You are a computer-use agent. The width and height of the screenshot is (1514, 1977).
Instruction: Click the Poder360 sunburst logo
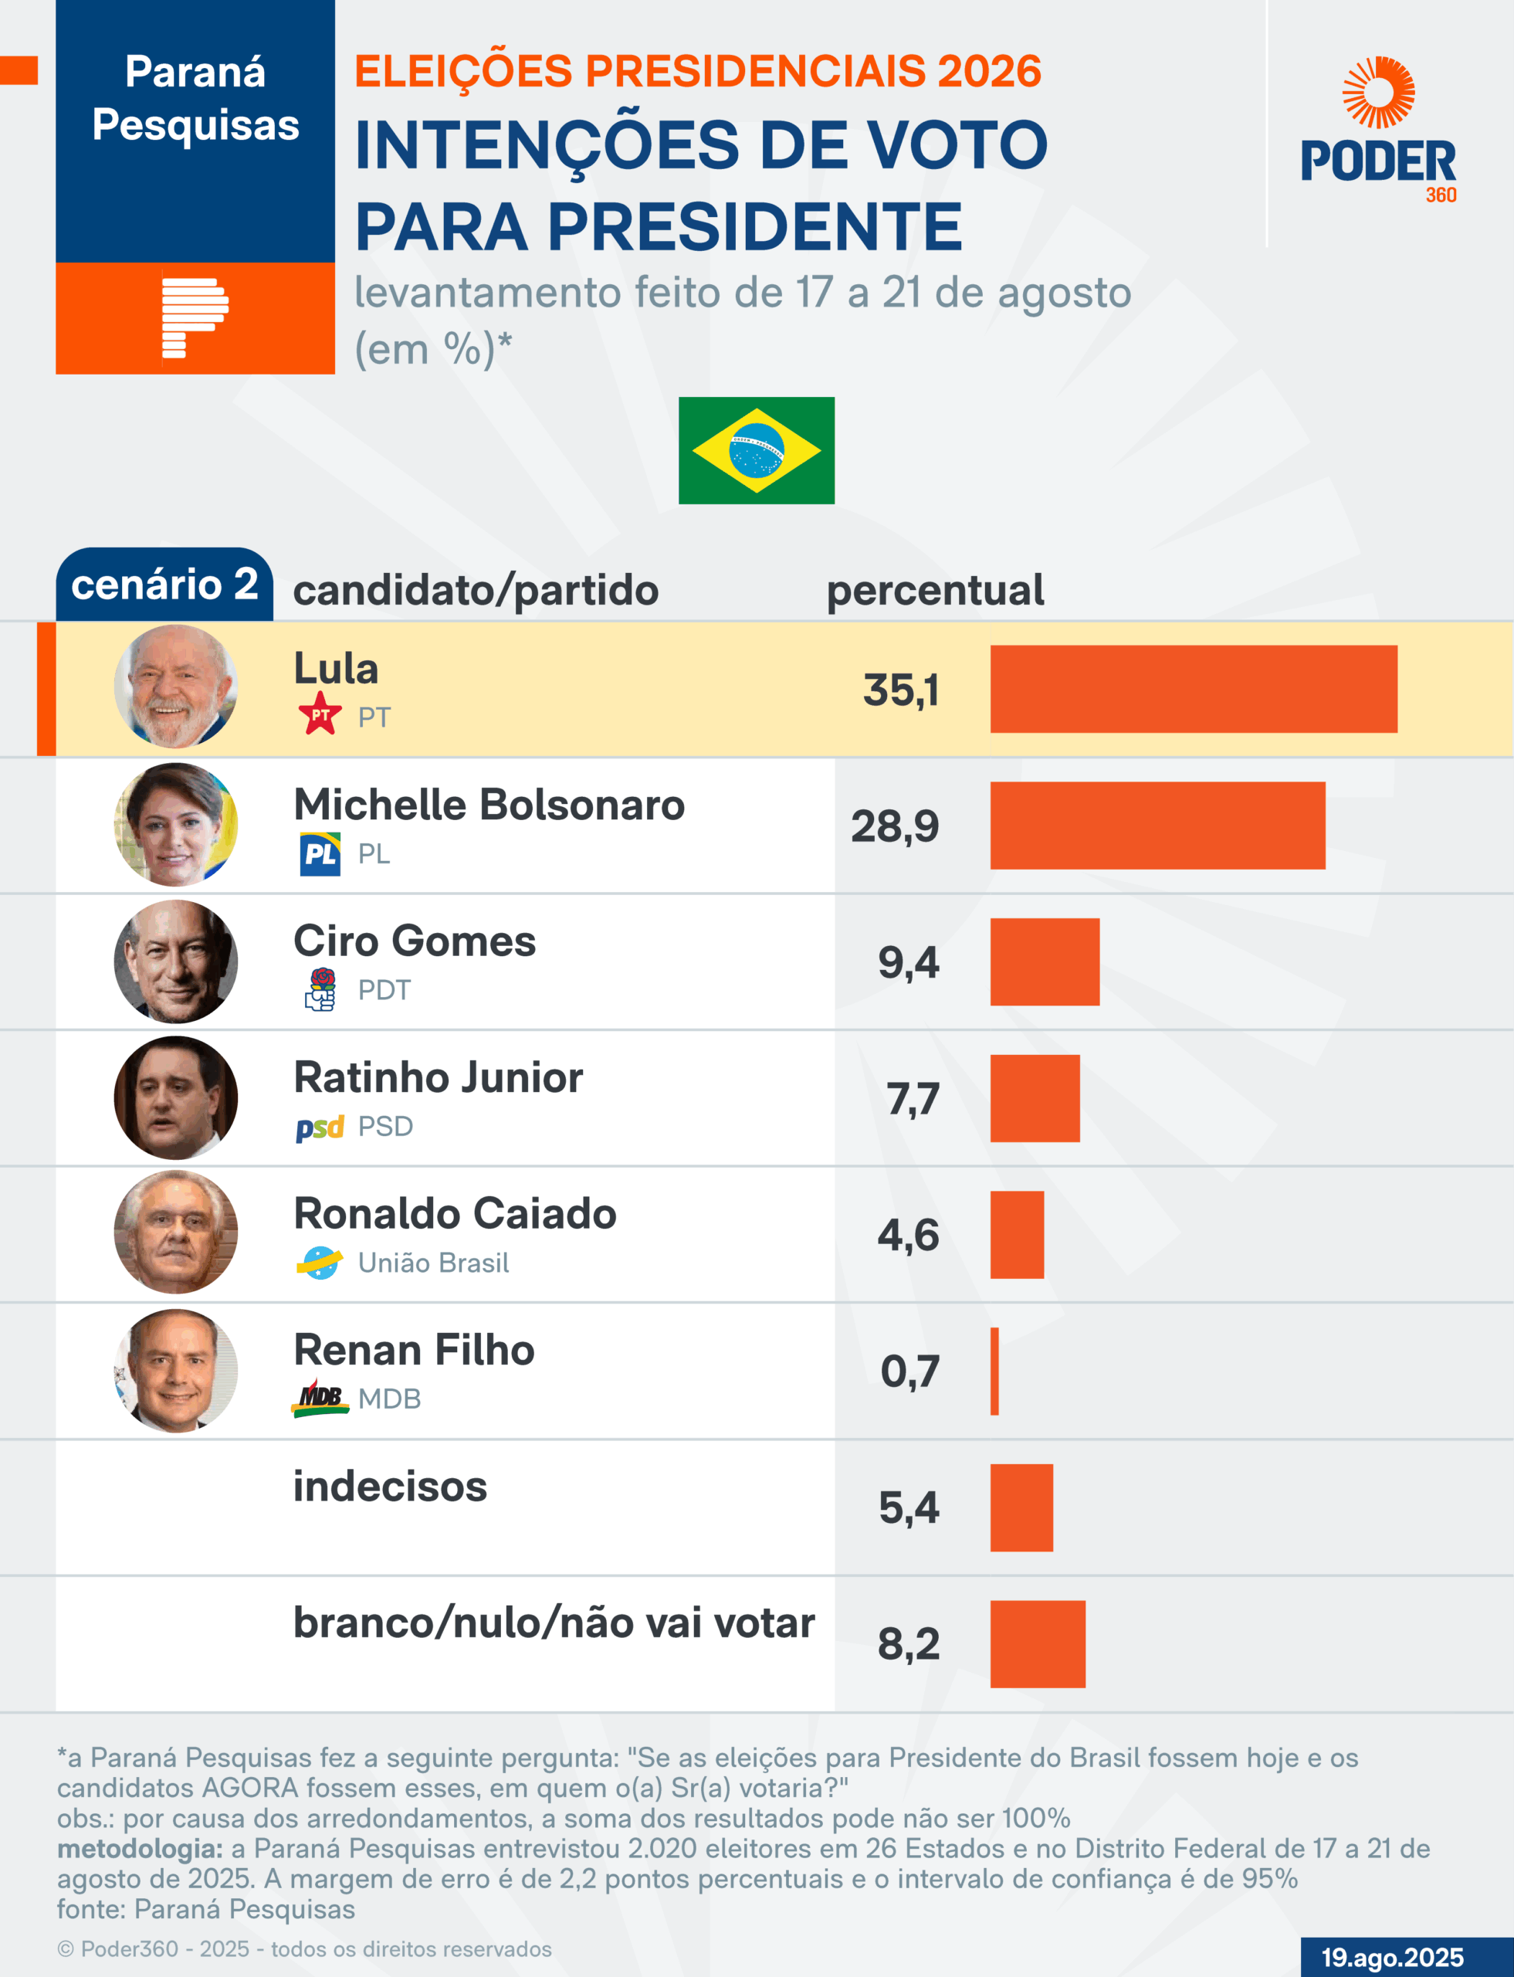coord(1378,93)
